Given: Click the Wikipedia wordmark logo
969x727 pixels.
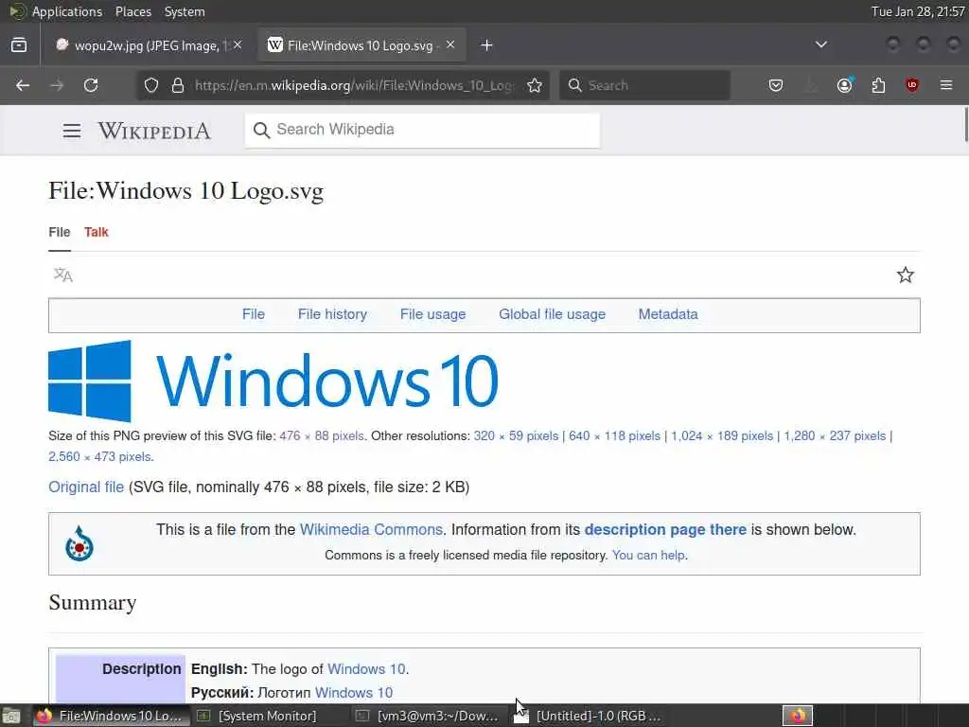Looking at the screenshot, I should point(154,131).
